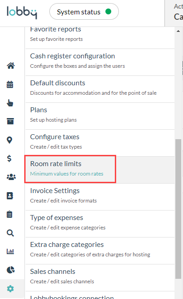Open the clipboard list sidebar icon
Screen dimensions: 183x299
click(9, 214)
